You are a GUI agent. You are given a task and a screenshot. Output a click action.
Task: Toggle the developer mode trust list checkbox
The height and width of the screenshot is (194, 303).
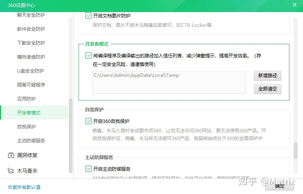coord(88,55)
